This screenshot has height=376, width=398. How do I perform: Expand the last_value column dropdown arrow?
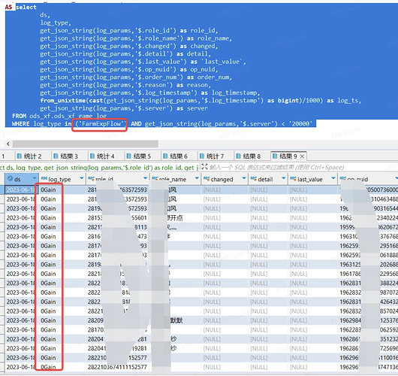[x=333, y=178]
